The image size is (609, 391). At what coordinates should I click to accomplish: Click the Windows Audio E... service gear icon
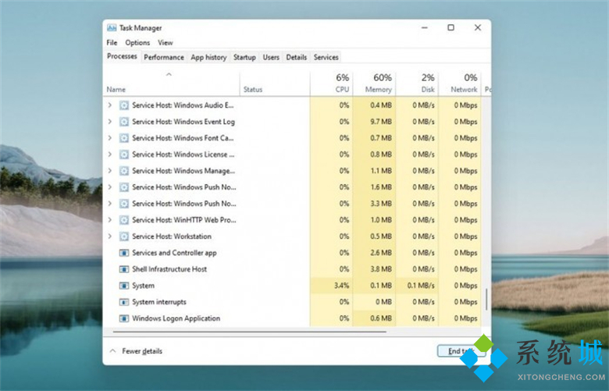coord(124,105)
